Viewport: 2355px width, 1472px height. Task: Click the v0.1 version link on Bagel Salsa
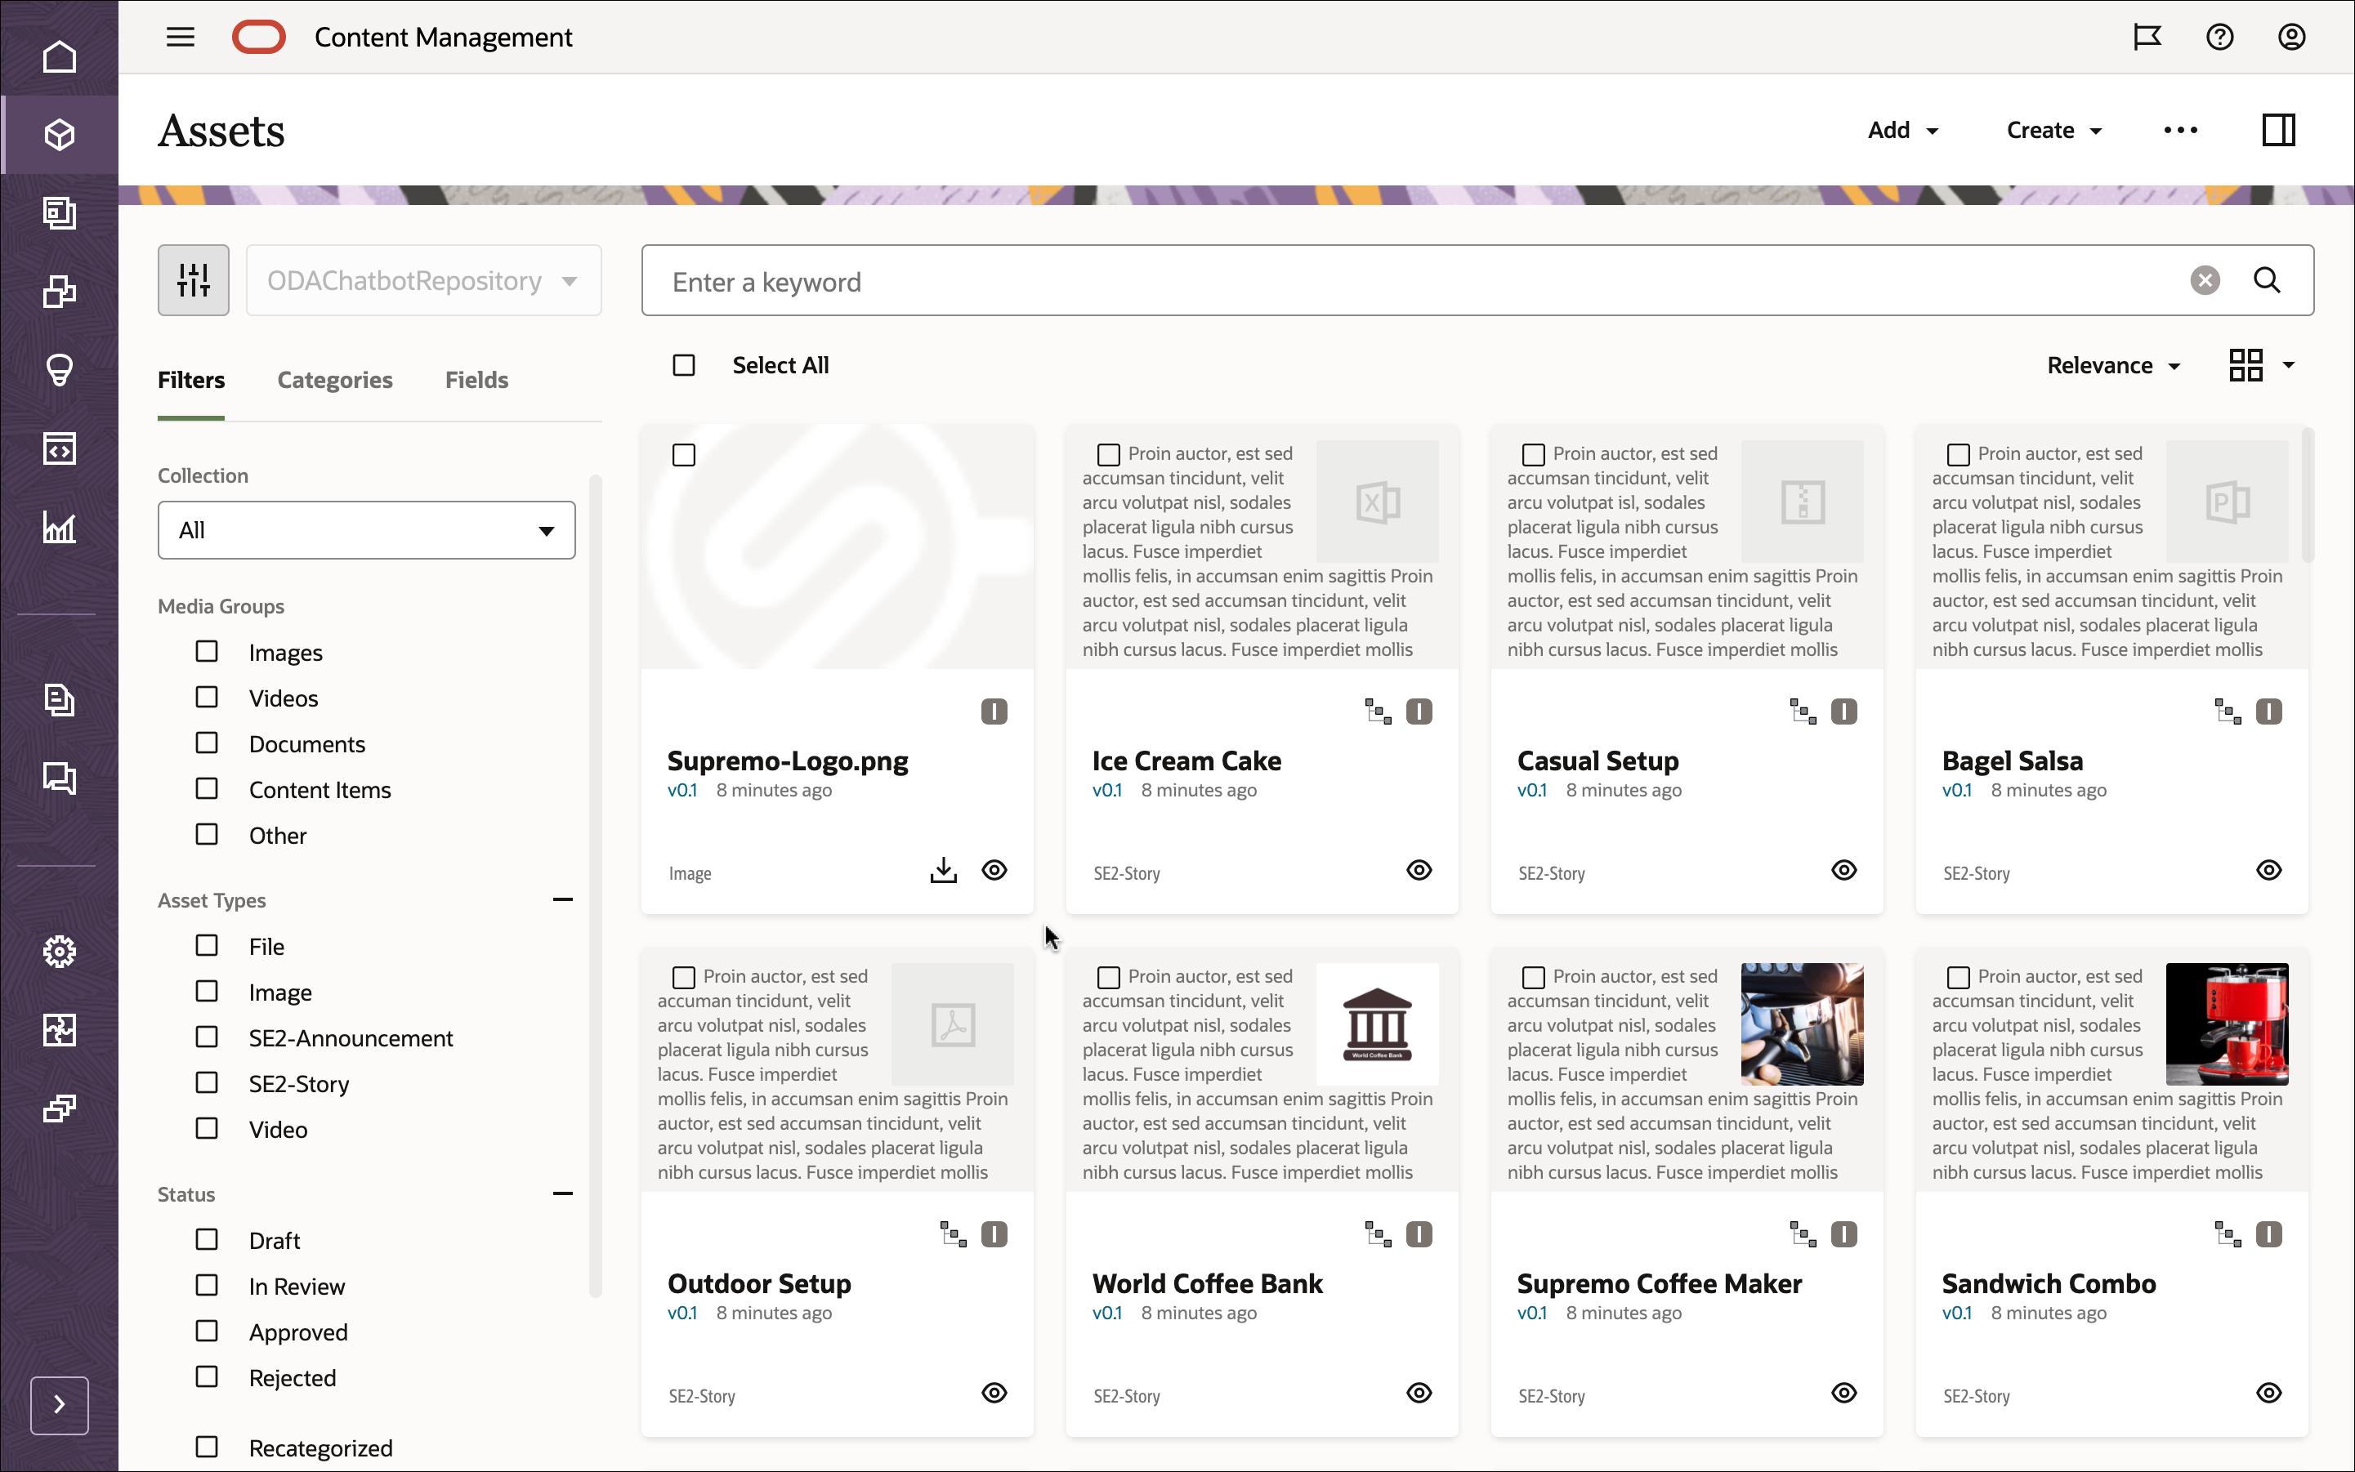(1959, 791)
